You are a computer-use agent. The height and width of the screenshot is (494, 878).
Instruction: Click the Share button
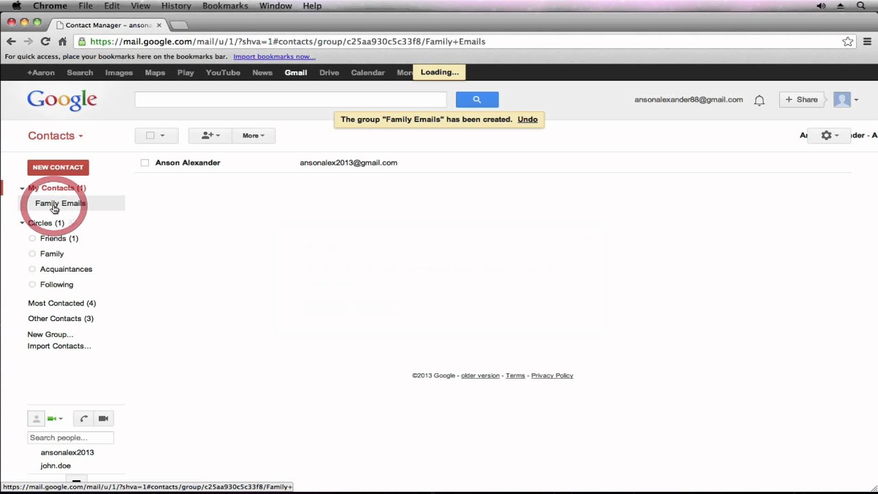[x=801, y=99]
